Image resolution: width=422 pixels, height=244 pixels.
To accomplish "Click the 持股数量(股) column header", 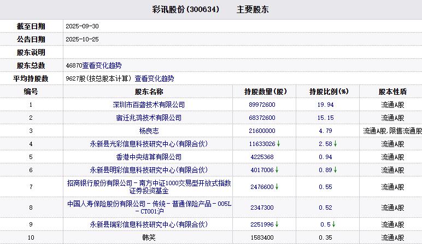I will (x=265, y=91).
